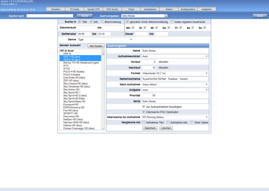Click the Suche button
The image size is (269, 191).
(85, 16)
